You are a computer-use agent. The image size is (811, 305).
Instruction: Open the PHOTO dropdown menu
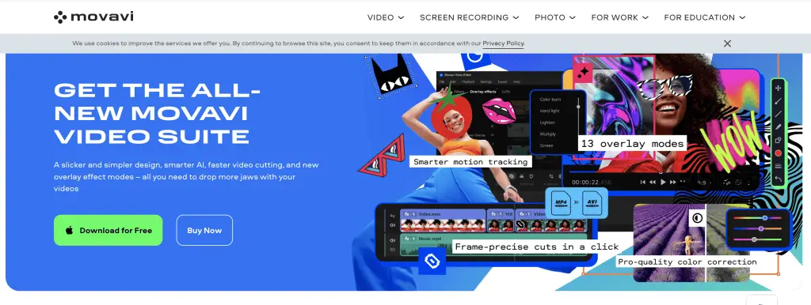click(555, 17)
